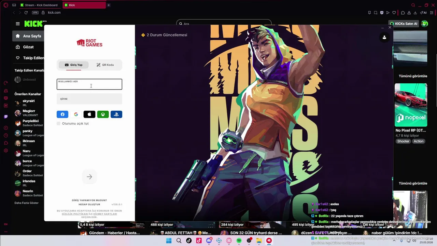
Task: Open Spotify from the taskbar
Action: tap(239, 241)
